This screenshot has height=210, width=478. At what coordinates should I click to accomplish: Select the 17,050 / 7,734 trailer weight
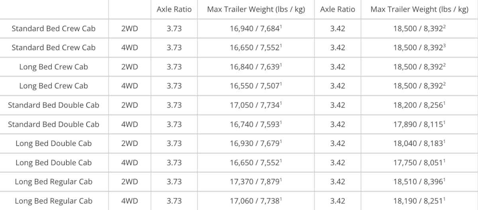256,105
